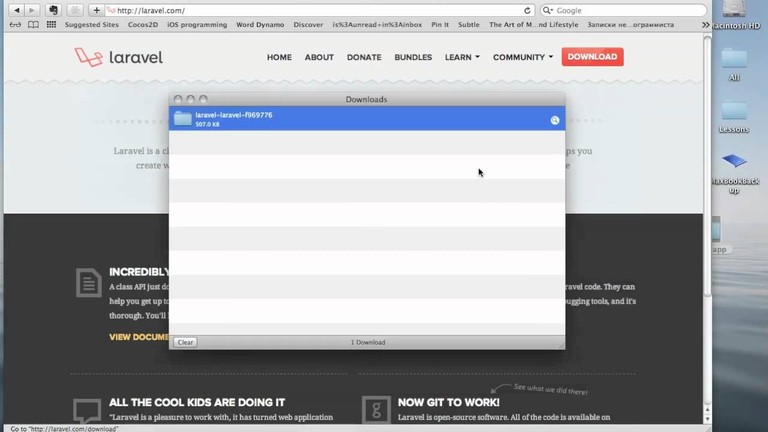This screenshot has width=768, height=432.
Task: Open the Pin It bookmark
Action: (x=440, y=25)
